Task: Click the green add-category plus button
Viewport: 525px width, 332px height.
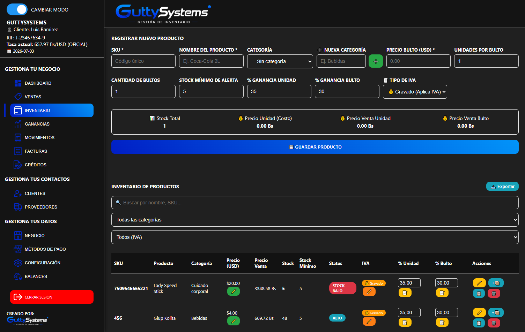Action: [x=376, y=61]
